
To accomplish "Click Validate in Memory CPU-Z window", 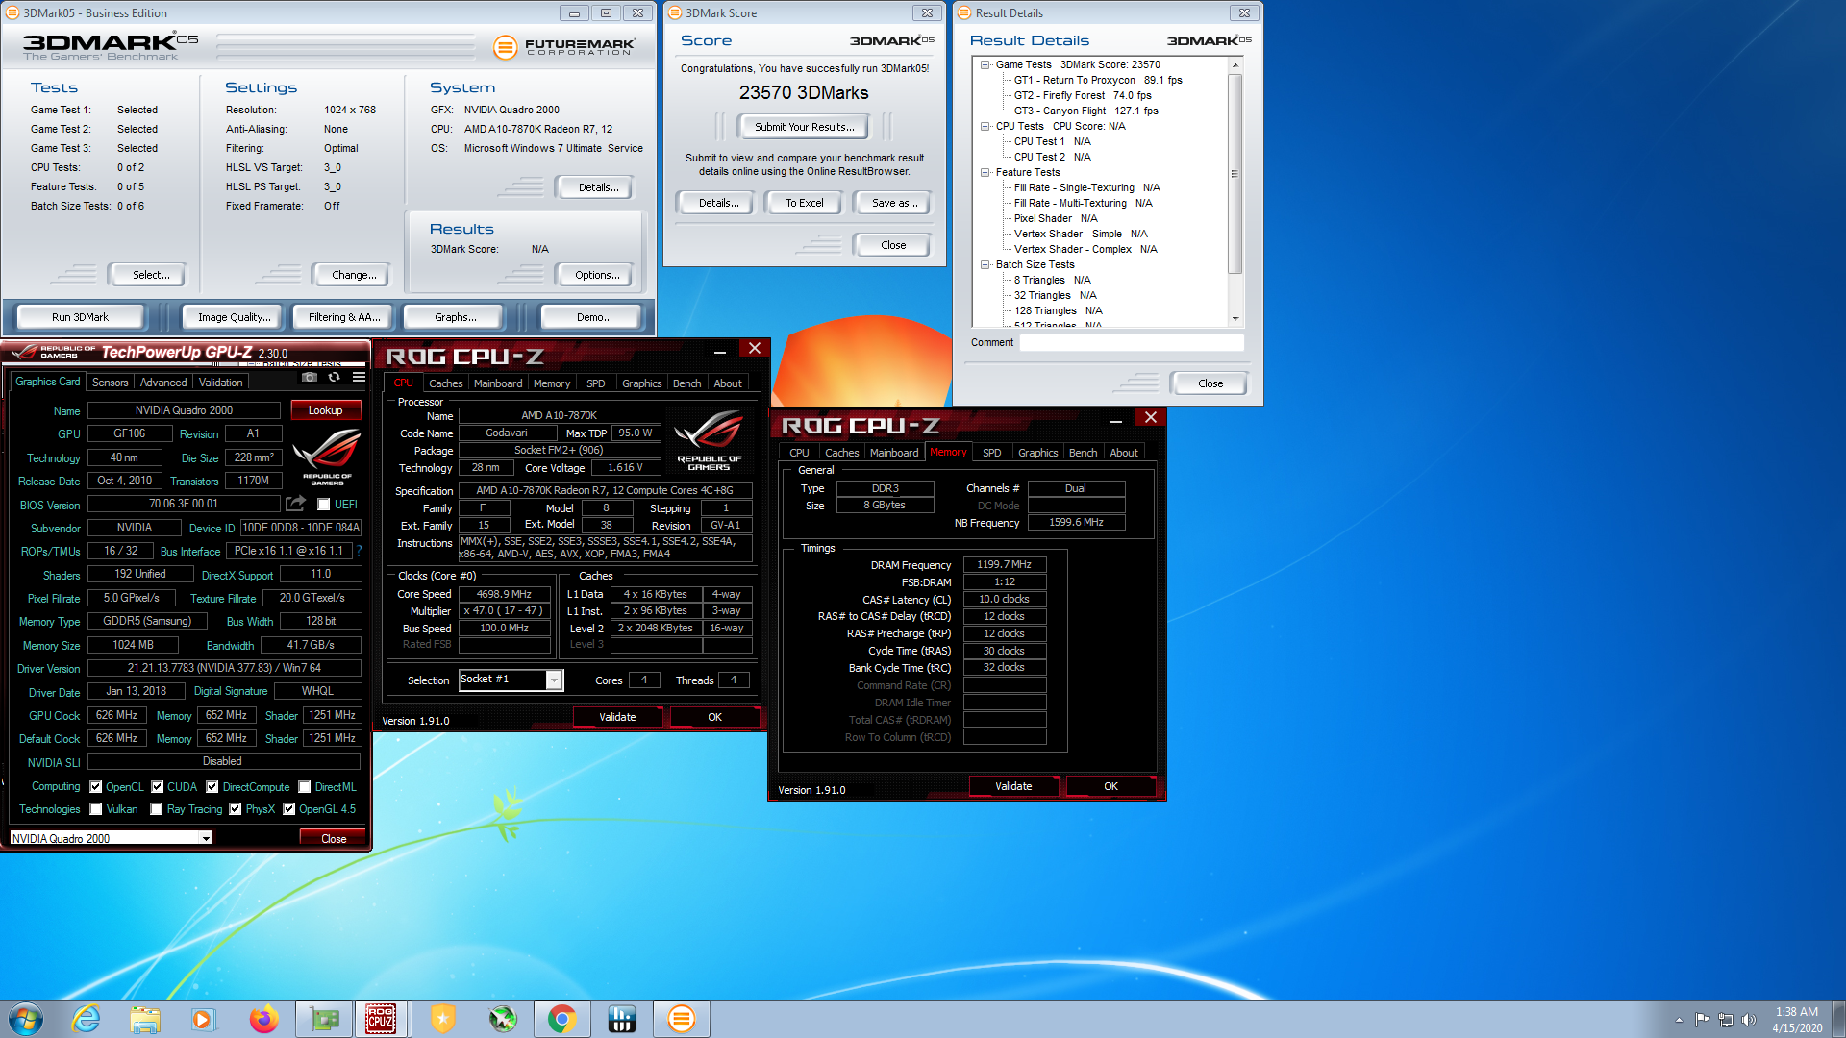I will pos(1013,786).
